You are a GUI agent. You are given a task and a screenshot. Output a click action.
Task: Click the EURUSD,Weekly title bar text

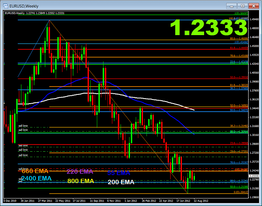pyautogui.click(x=24, y=6)
